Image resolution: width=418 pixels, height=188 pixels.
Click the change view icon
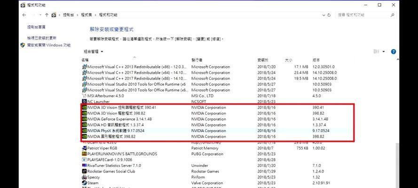pyautogui.click(x=376, y=51)
